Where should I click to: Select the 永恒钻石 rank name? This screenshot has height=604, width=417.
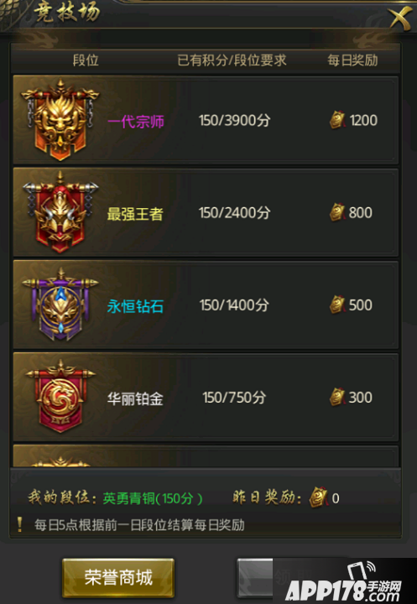[135, 307]
